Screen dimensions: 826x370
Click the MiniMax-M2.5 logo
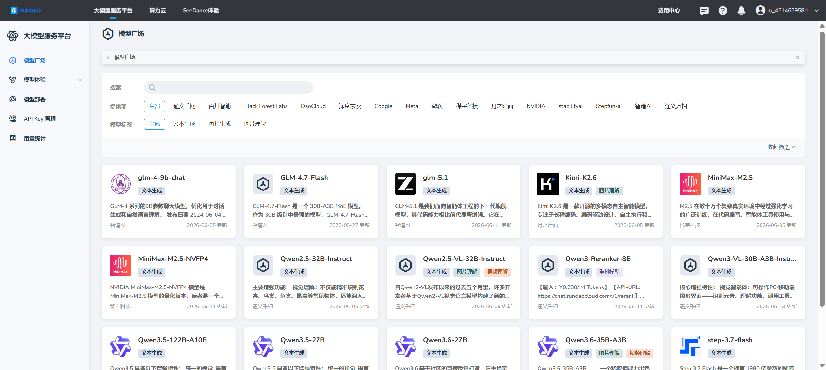tap(690, 184)
